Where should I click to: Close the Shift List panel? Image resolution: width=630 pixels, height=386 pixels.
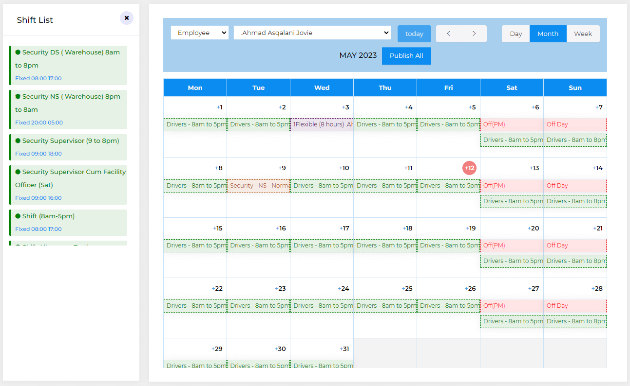[126, 18]
